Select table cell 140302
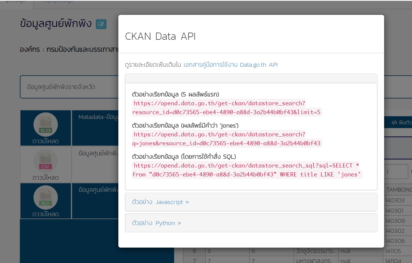The image size is (412, 263). click(395, 231)
